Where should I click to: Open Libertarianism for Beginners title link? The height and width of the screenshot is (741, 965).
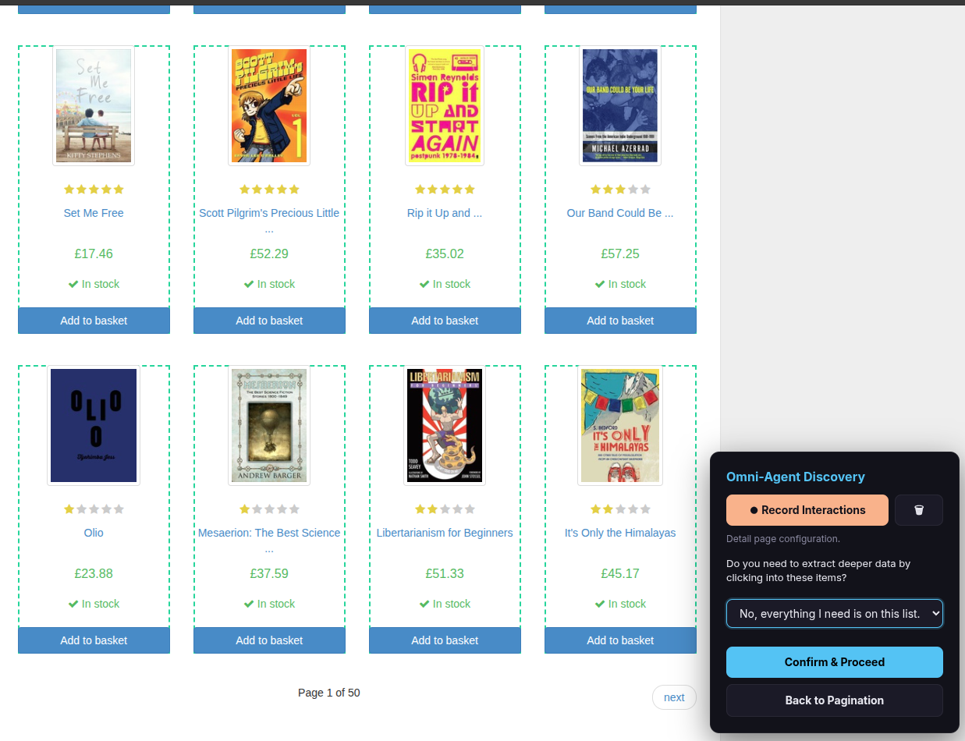(445, 533)
